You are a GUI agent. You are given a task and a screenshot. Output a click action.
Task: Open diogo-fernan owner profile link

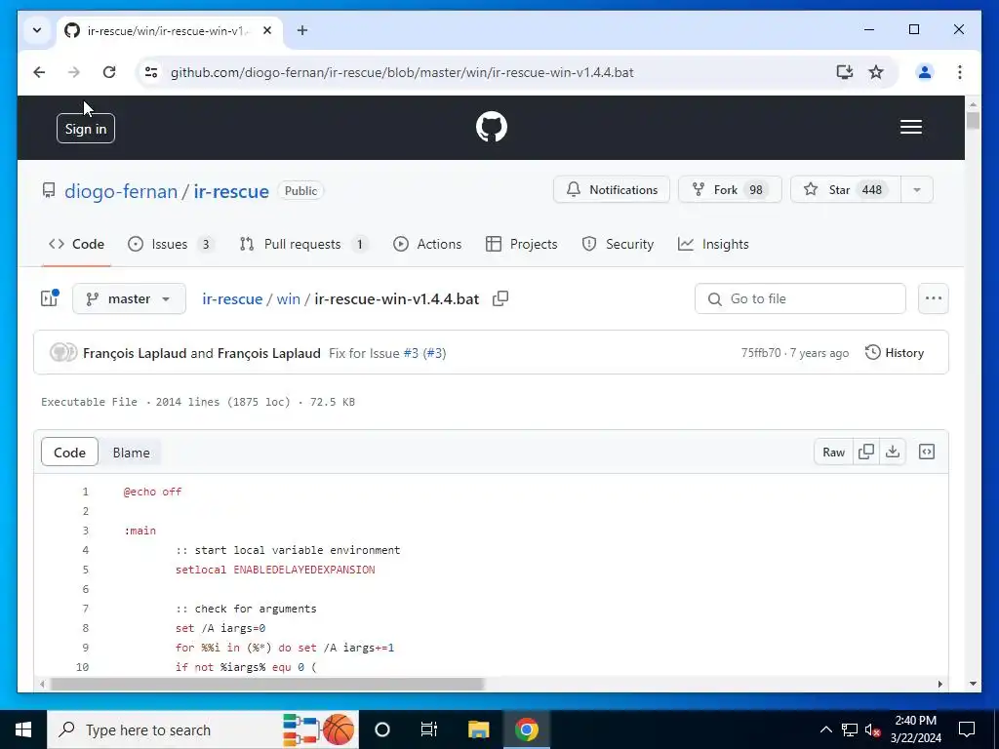121,191
